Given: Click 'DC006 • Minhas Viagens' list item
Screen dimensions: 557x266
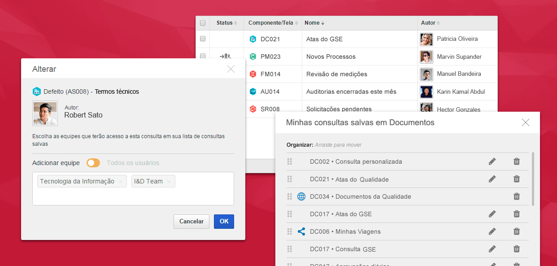Looking at the screenshot, I should [345, 231].
